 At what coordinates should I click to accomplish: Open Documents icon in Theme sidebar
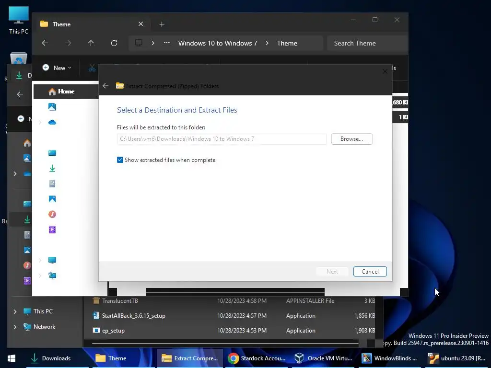click(x=52, y=184)
